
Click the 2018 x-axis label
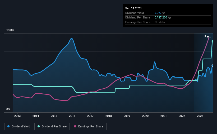(109, 116)
